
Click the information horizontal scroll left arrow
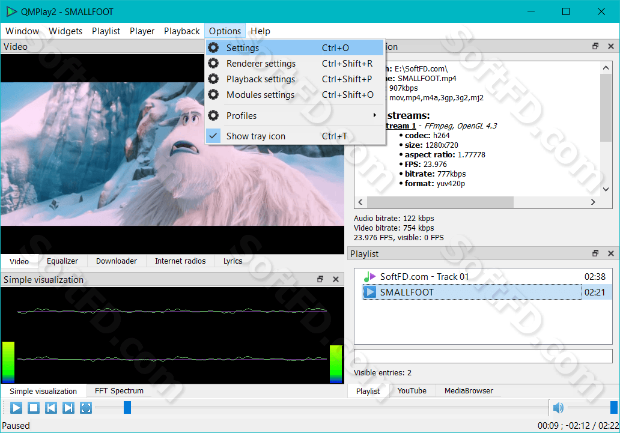[x=360, y=202]
